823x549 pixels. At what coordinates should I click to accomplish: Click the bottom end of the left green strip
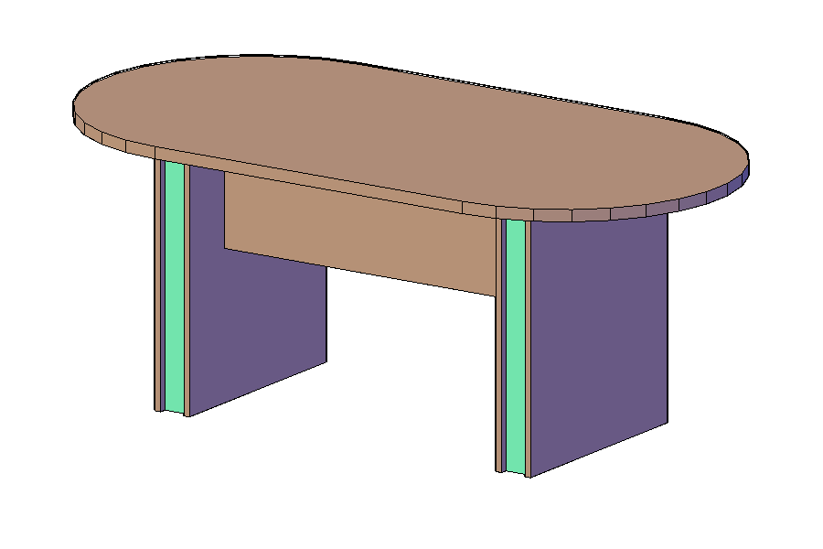coord(174,408)
